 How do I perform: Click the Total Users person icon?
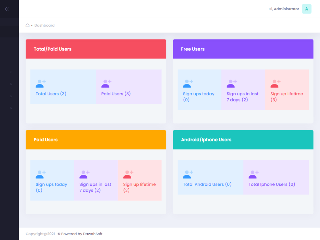coord(40,84)
